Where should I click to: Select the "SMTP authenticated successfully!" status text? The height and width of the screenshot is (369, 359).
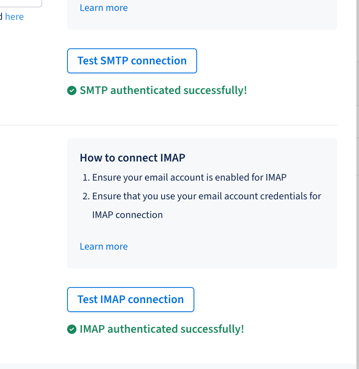click(163, 90)
